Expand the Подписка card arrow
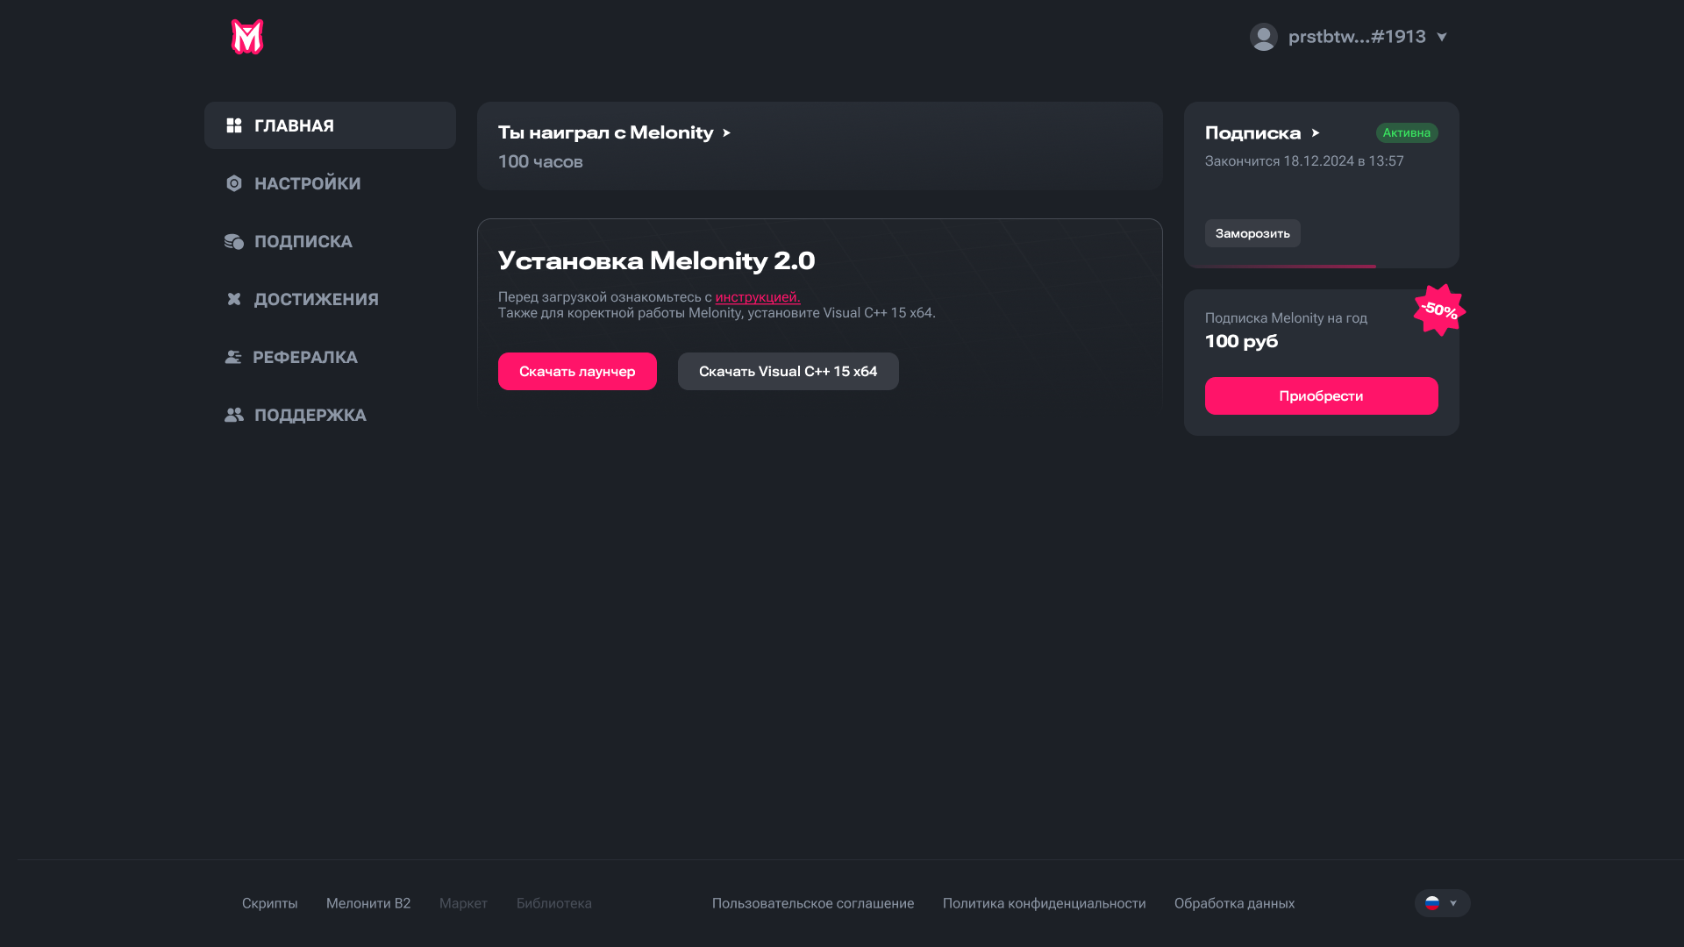Image resolution: width=1684 pixels, height=947 pixels. [x=1316, y=133]
